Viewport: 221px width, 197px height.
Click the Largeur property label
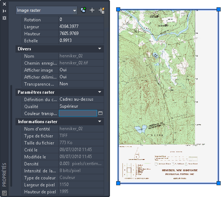coord(32,27)
